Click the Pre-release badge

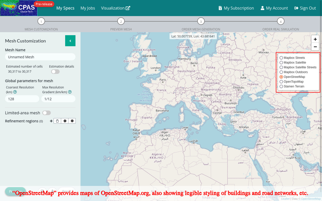tap(44, 4)
